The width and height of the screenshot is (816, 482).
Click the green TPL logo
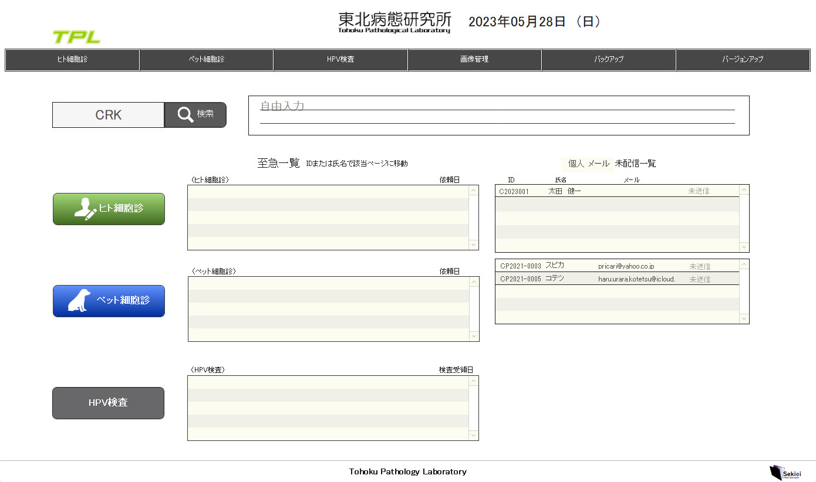[x=76, y=38]
